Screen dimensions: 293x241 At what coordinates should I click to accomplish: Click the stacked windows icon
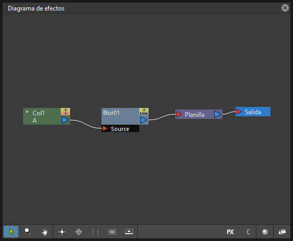(x=282, y=232)
